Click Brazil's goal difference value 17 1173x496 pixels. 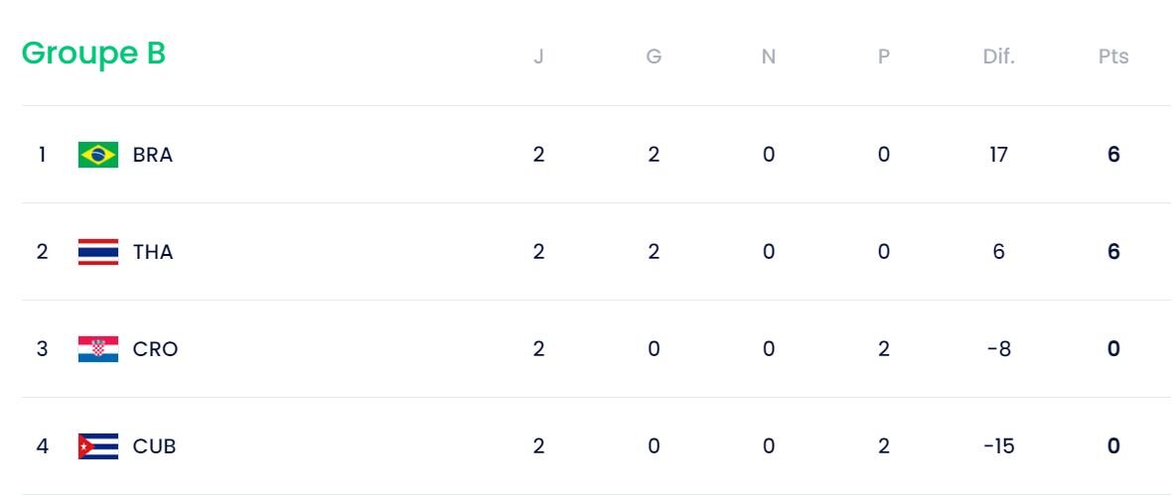(x=998, y=155)
